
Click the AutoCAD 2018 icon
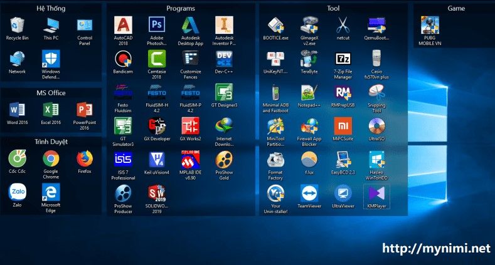123,26
